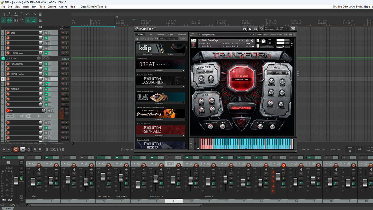The image size is (373, 210).
Task: Open track 15 trim automation button
Action: 10,116
